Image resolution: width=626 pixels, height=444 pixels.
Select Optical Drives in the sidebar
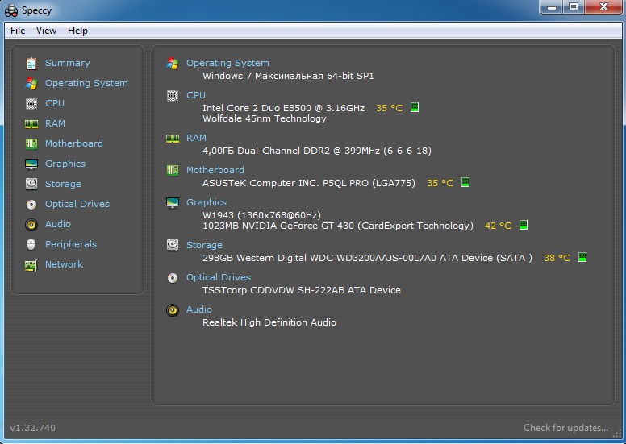[77, 204]
